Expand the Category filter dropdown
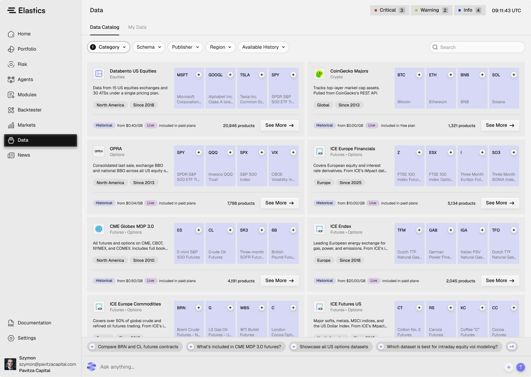 tap(108, 47)
